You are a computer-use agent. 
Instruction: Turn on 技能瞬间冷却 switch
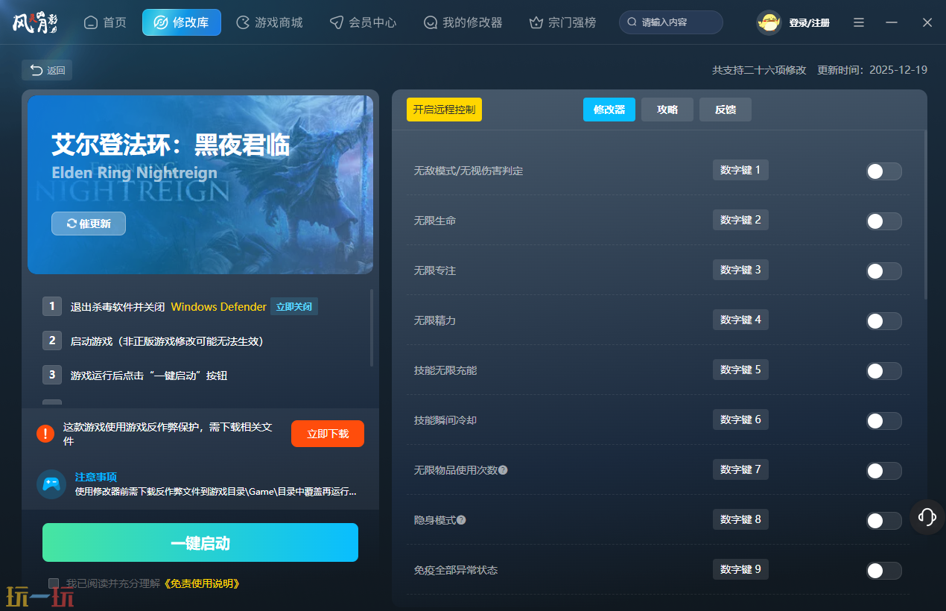pos(883,421)
